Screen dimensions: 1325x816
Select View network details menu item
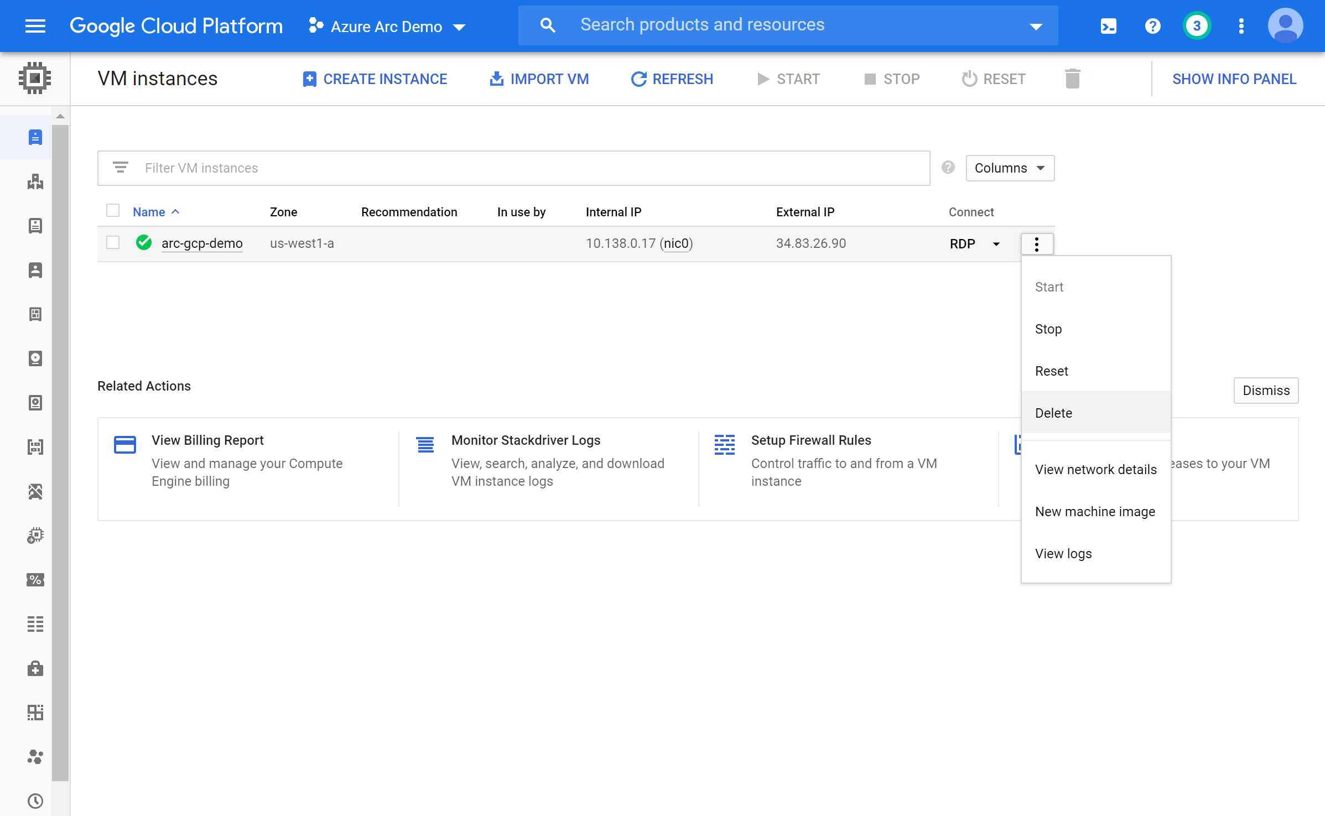coord(1096,470)
